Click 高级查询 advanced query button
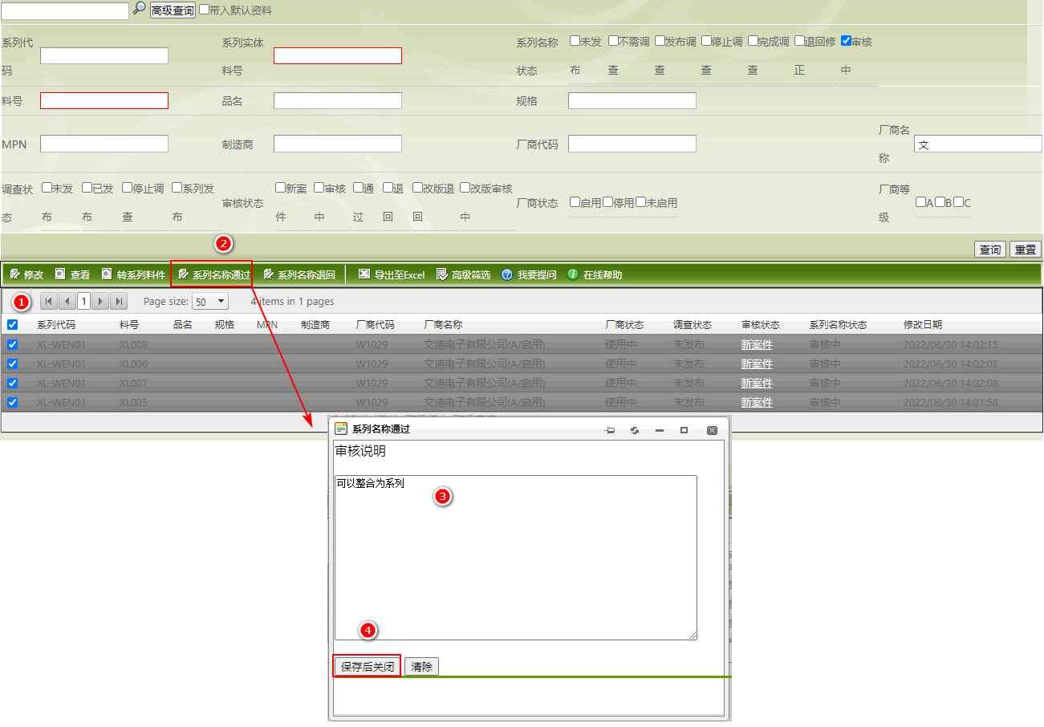 tap(173, 10)
